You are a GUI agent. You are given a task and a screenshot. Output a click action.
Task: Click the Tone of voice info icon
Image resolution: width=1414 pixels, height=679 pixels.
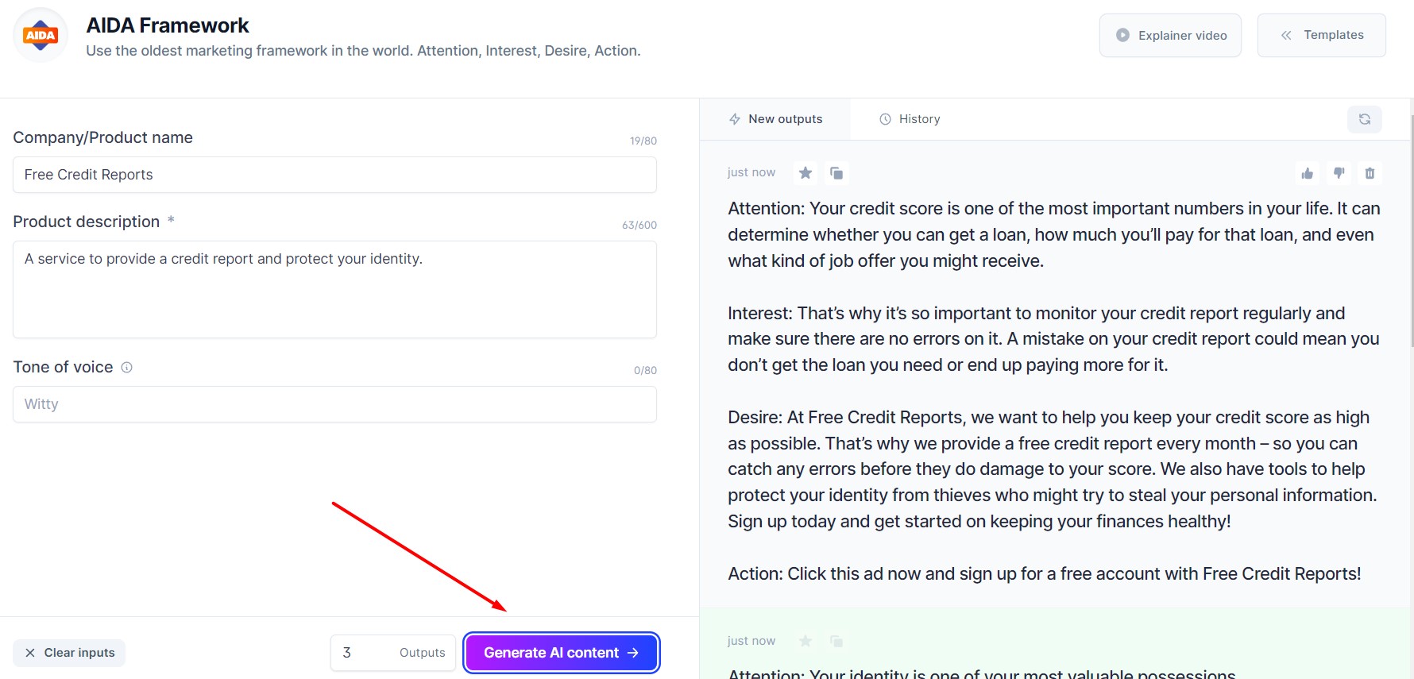pyautogui.click(x=126, y=367)
